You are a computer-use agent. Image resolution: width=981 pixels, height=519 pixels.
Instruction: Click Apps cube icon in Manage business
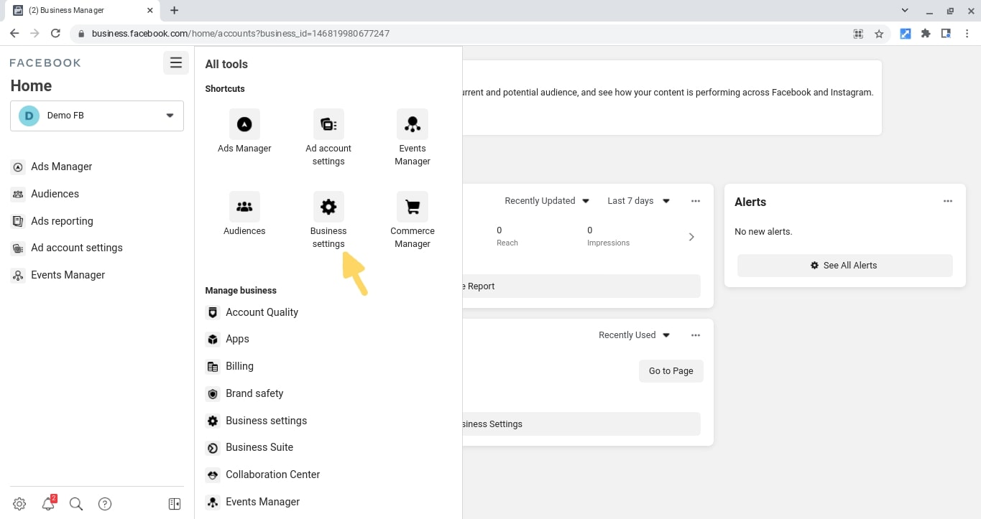212,340
